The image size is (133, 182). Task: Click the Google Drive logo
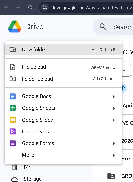(15, 27)
